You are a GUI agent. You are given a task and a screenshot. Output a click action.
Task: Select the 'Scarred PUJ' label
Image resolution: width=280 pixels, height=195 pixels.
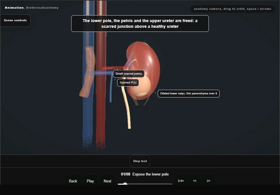click(128, 83)
